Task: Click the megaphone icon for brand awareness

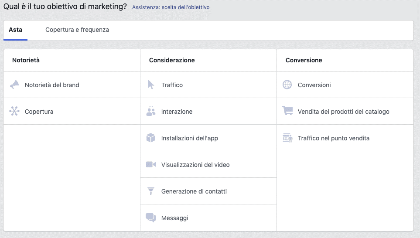Action: coord(14,85)
